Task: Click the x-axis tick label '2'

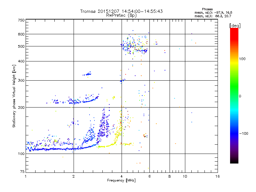Action: pyautogui.click(x=74, y=176)
